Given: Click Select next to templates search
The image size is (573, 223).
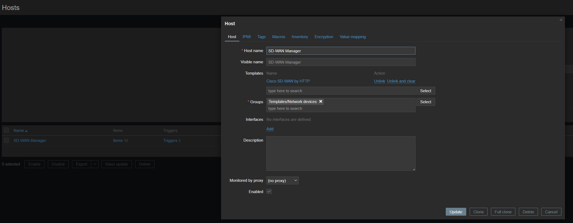Looking at the screenshot, I should [x=425, y=91].
